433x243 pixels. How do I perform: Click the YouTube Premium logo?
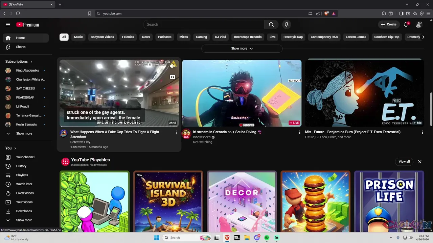[28, 25]
